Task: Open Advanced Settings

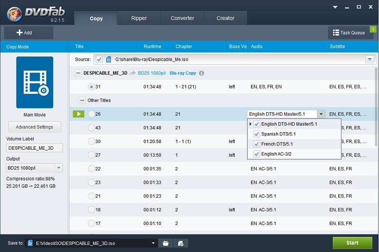Action: pyautogui.click(x=34, y=127)
